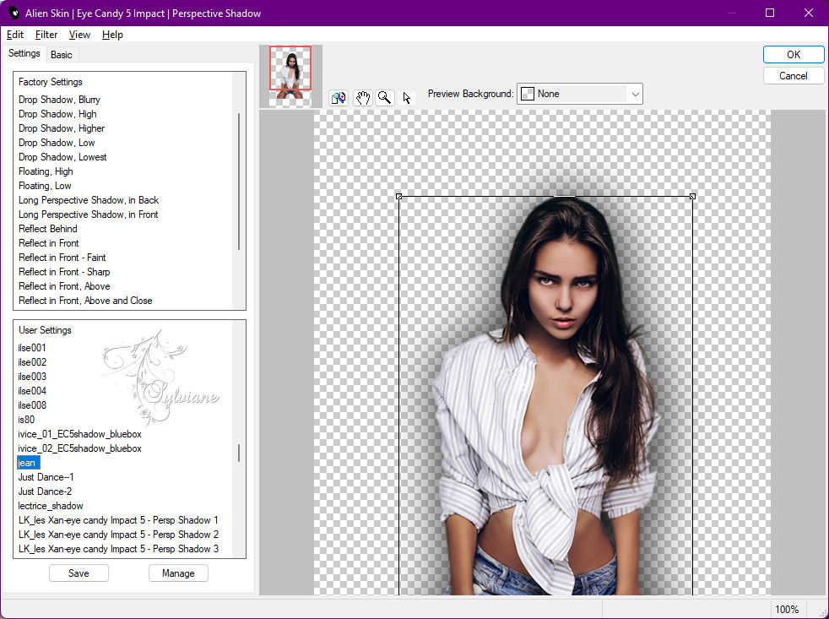The width and height of the screenshot is (829, 619).
Task: Select the arrow Move tool
Action: [x=407, y=98]
